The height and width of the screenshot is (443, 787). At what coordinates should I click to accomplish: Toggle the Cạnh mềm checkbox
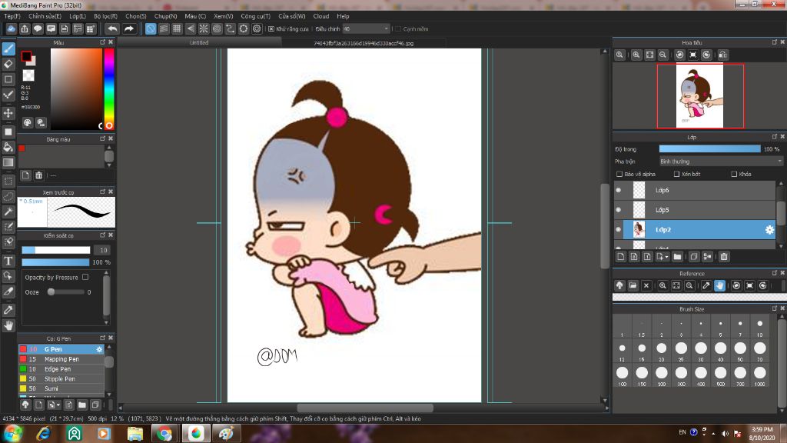click(398, 29)
